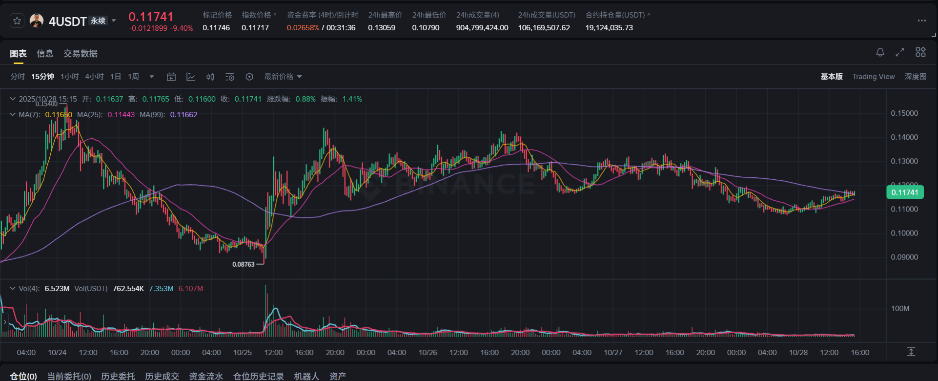
Task: Click the candlestick chart style icon
Action: click(210, 77)
